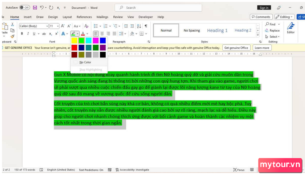This screenshot has height=176, width=305.
Task: Decrease font size with shrink icon
Action: 69,26
